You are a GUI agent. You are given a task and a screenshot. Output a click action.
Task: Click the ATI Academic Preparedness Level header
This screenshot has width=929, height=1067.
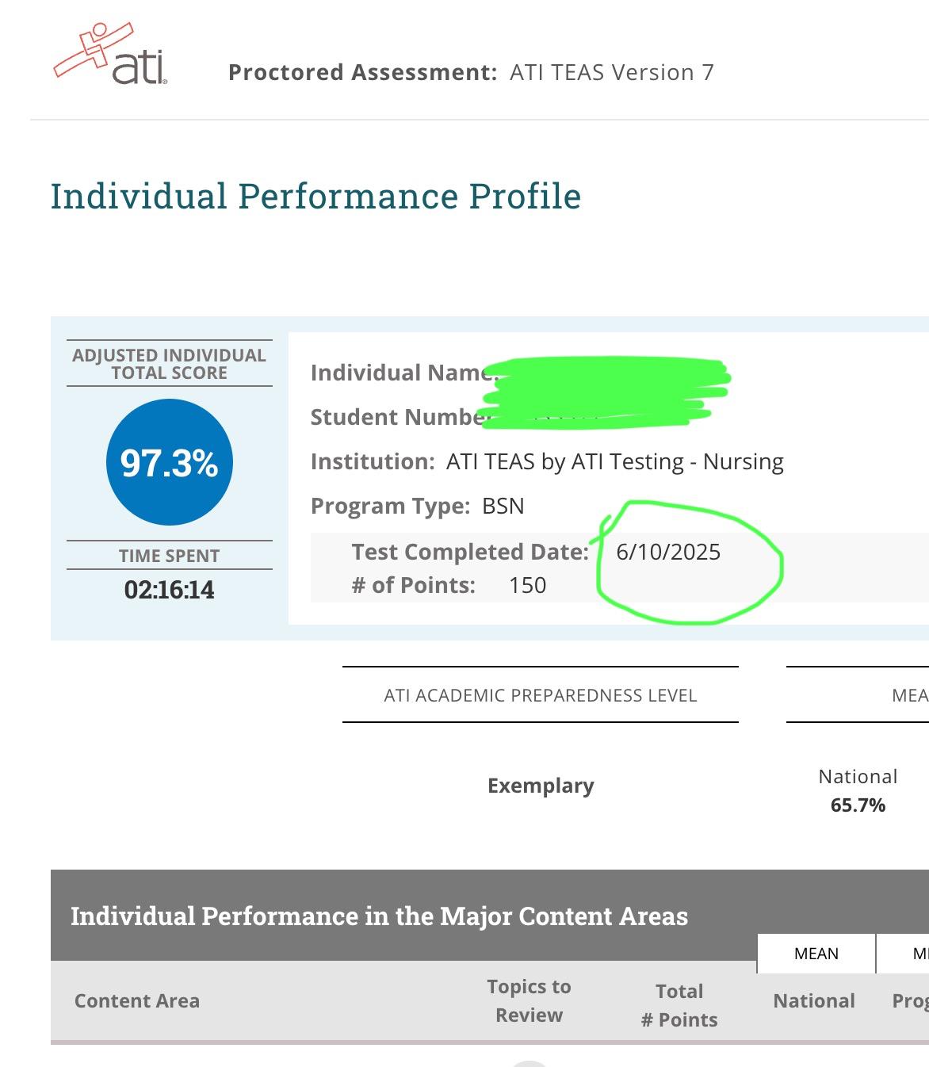pos(540,695)
